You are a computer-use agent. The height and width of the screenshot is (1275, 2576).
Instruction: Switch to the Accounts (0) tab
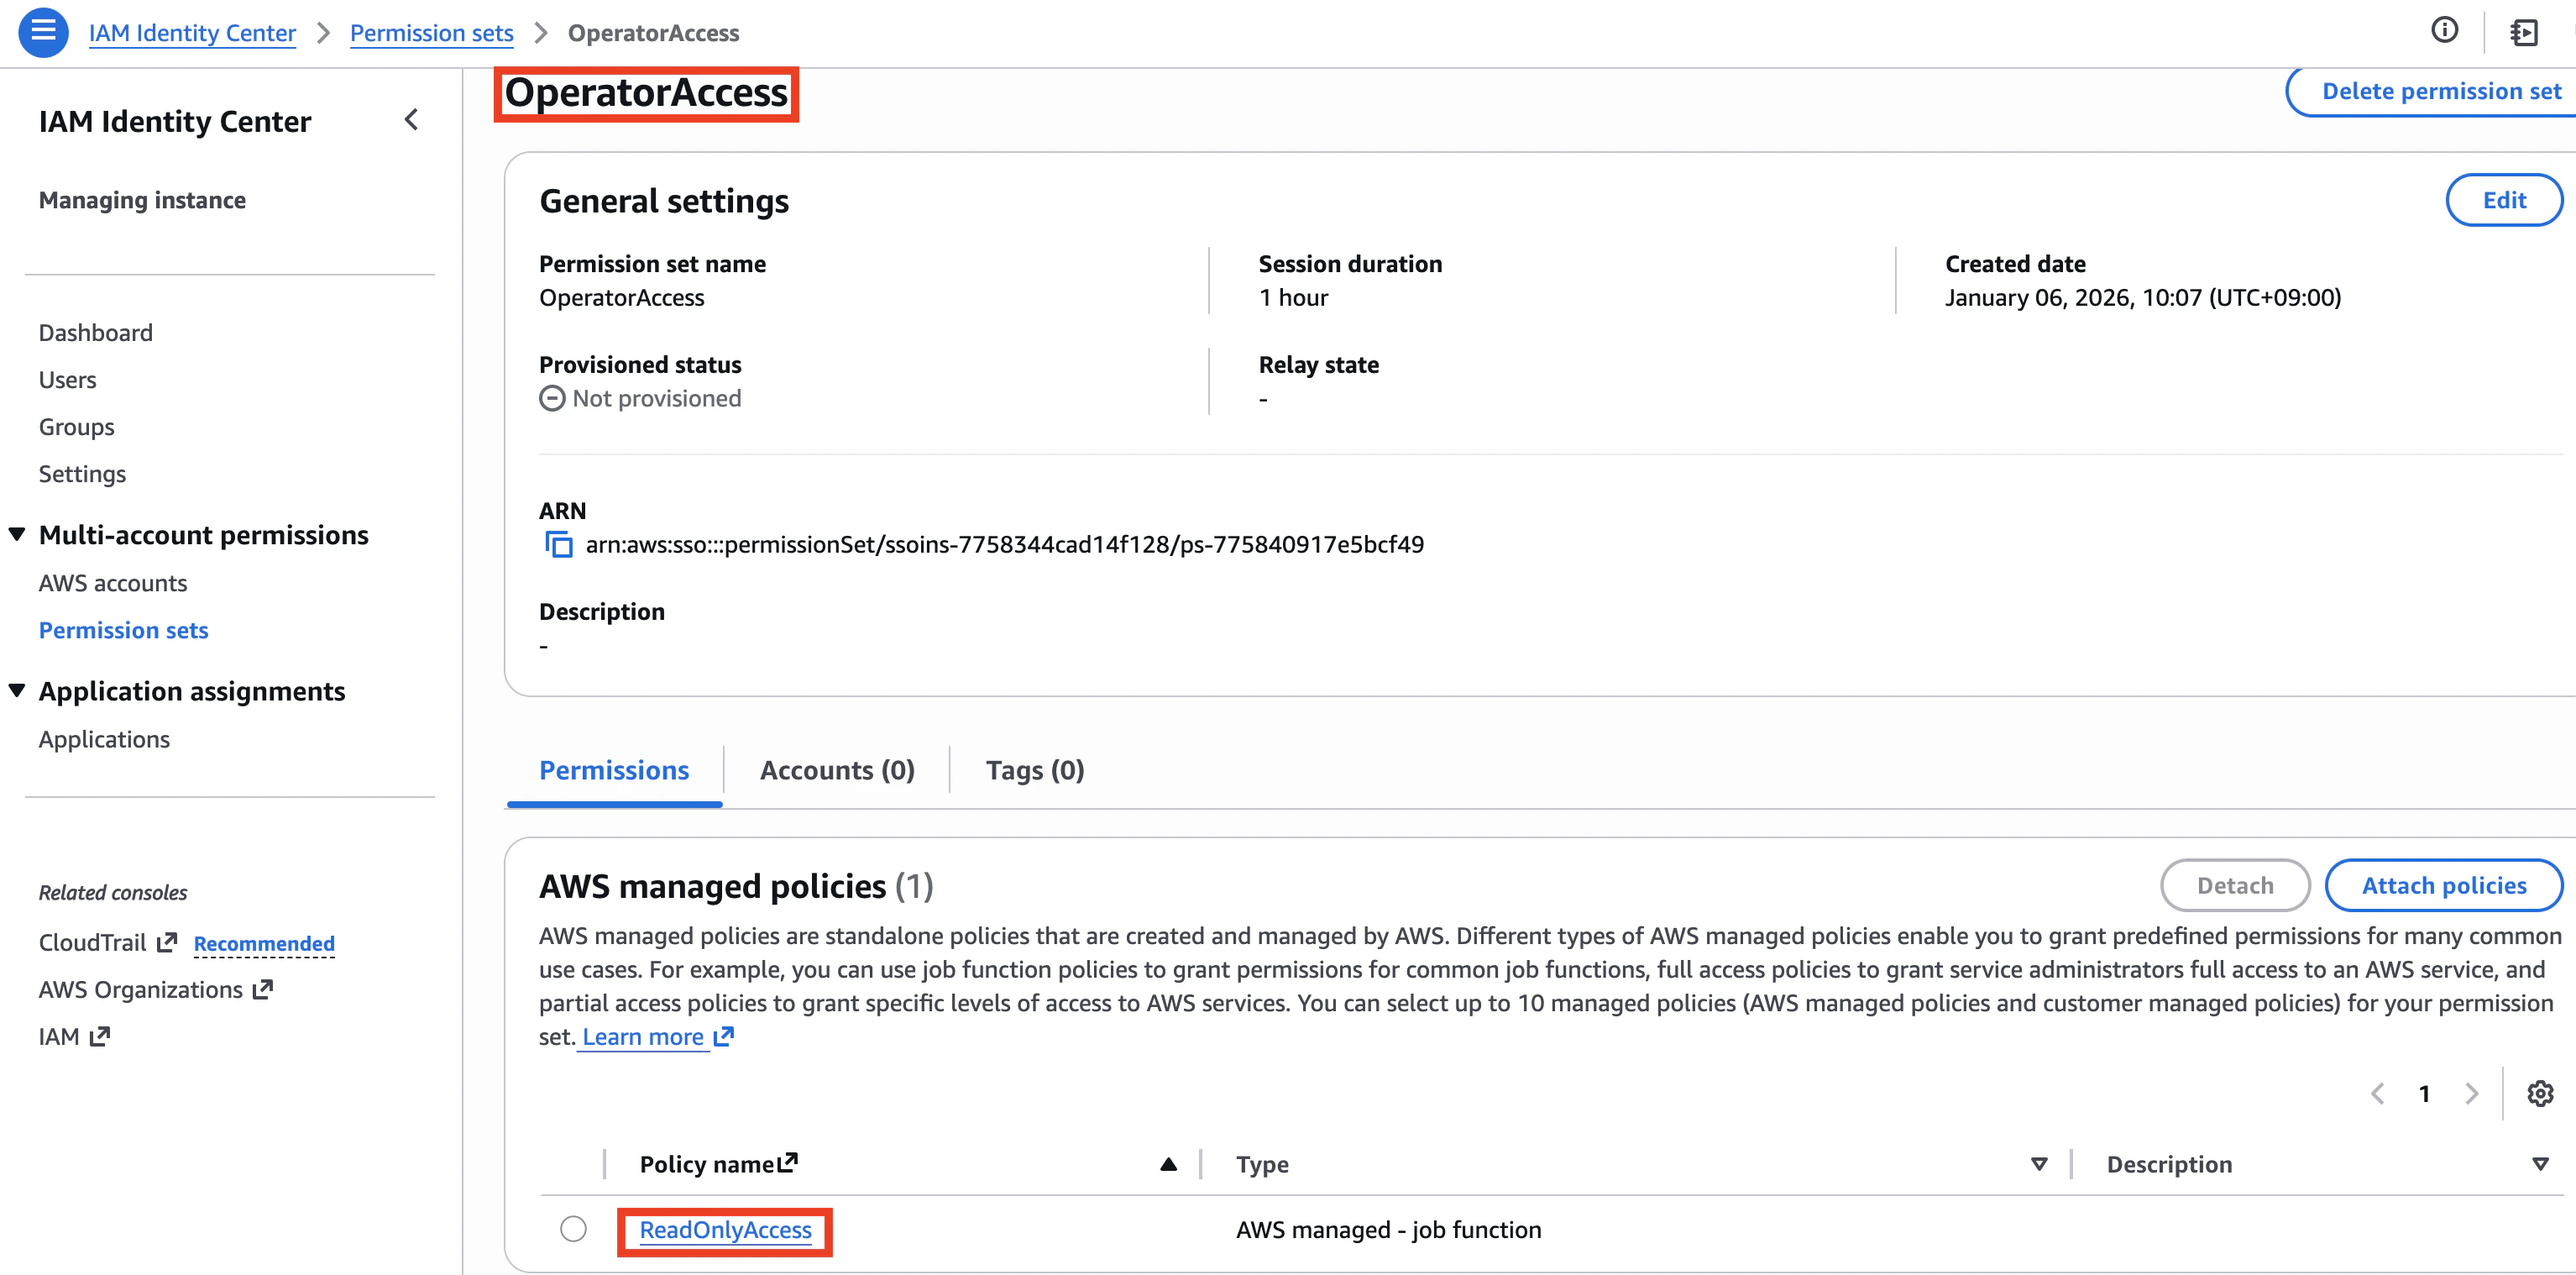(x=837, y=770)
